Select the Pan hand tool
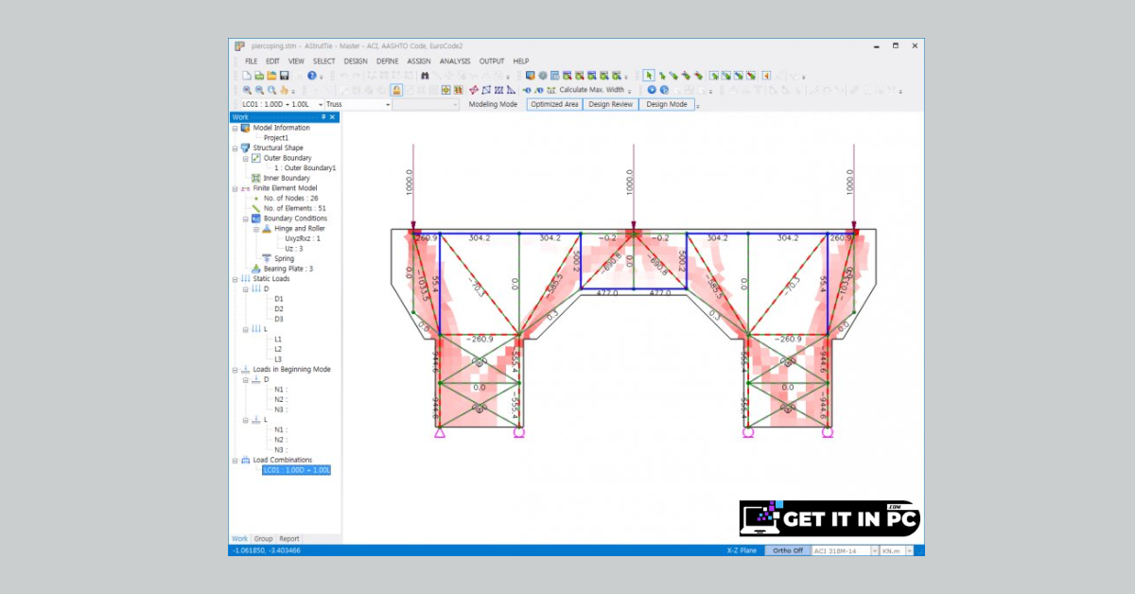The width and height of the screenshot is (1135, 594). tap(283, 91)
